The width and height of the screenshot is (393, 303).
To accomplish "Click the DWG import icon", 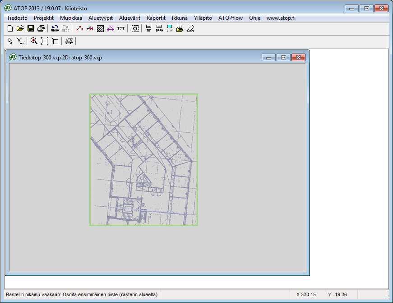I will click(x=159, y=28).
